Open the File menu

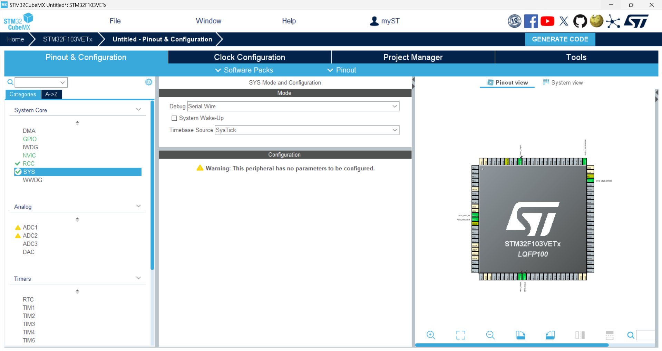[115, 21]
